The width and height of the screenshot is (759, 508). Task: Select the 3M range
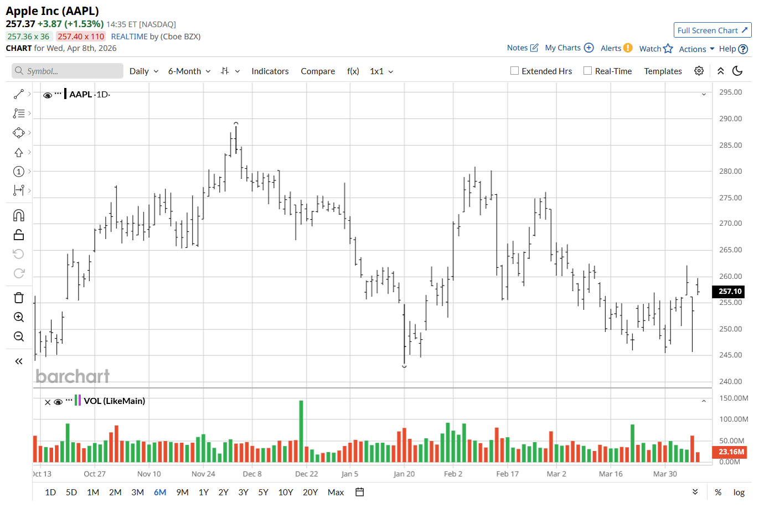[138, 492]
